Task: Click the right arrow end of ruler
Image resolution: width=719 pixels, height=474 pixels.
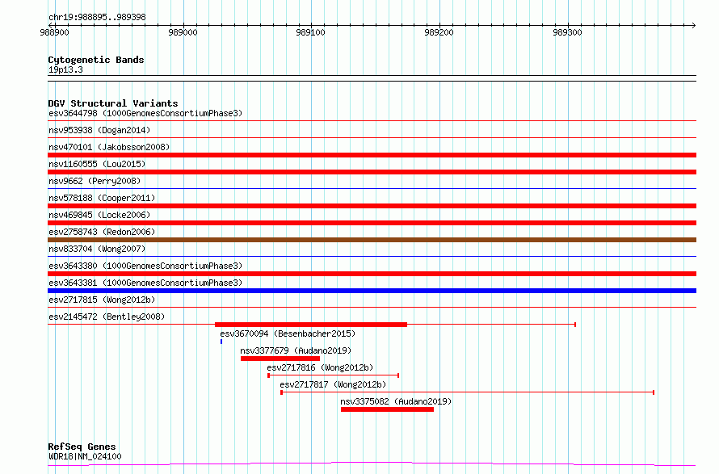Action: pyautogui.click(x=693, y=25)
